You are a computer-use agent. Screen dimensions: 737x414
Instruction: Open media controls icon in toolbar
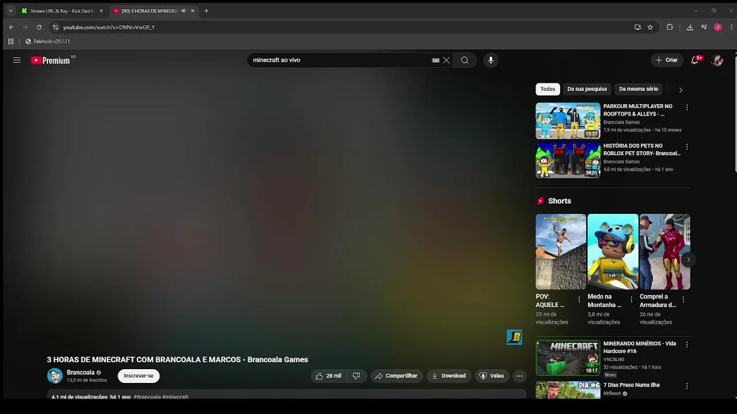[704, 27]
